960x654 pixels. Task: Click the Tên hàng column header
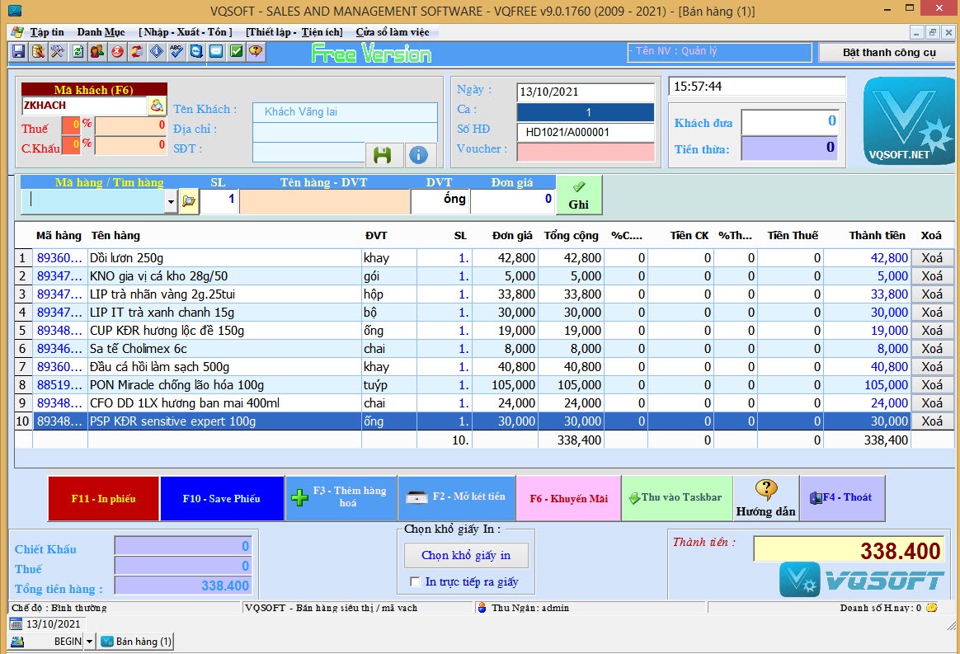[x=115, y=236]
